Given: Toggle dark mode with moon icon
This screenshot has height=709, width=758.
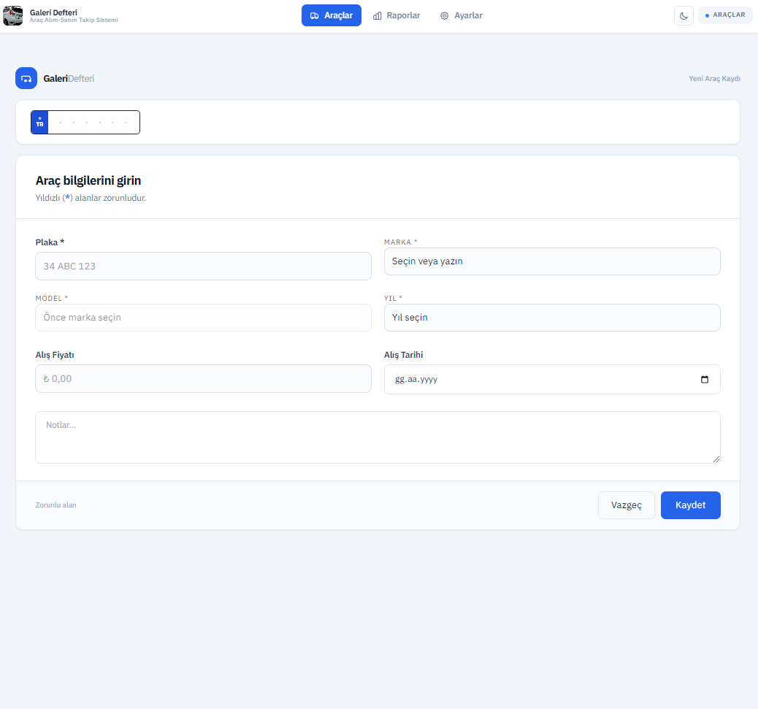Looking at the screenshot, I should click(x=684, y=15).
